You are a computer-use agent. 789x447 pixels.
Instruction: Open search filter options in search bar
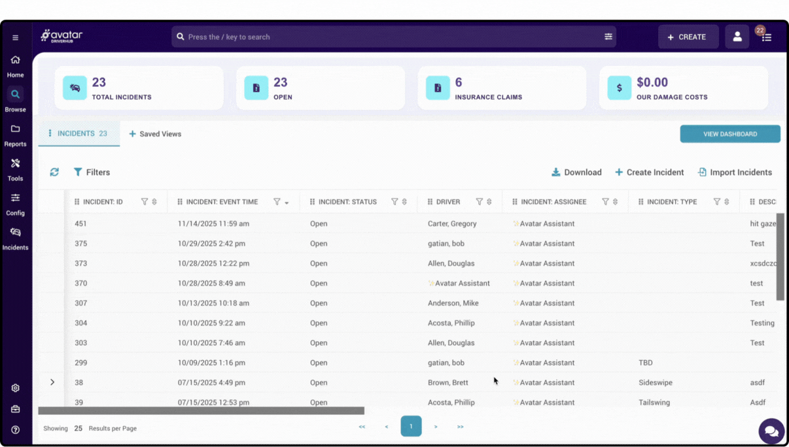(x=608, y=37)
